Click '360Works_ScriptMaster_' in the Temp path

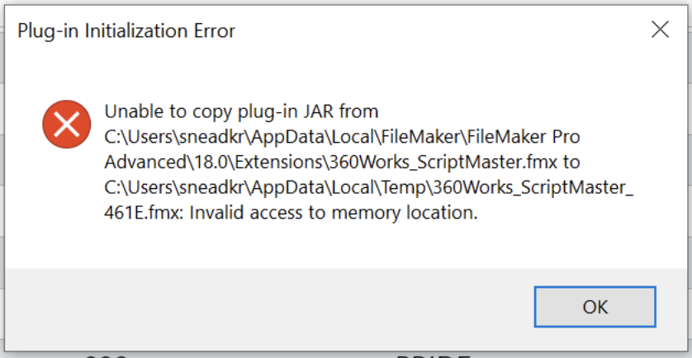coord(533,188)
